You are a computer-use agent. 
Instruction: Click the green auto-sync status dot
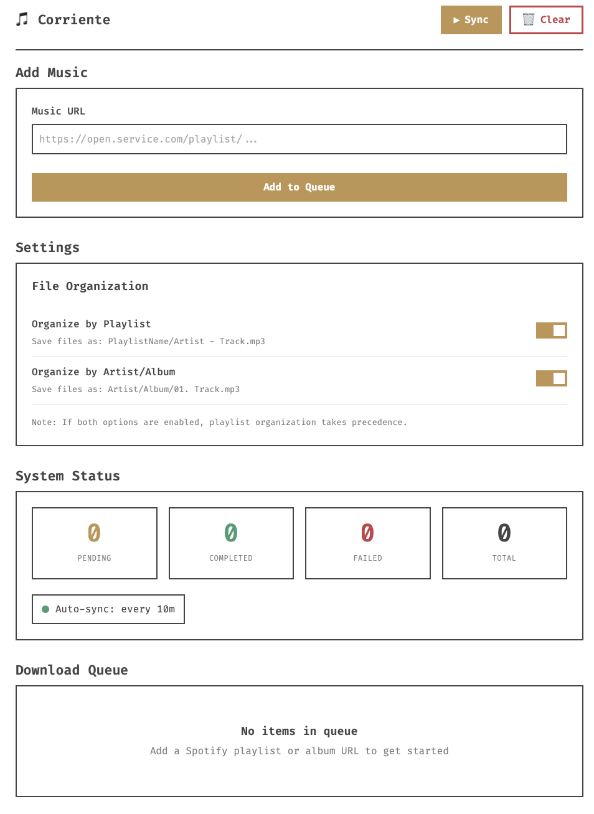(45, 609)
